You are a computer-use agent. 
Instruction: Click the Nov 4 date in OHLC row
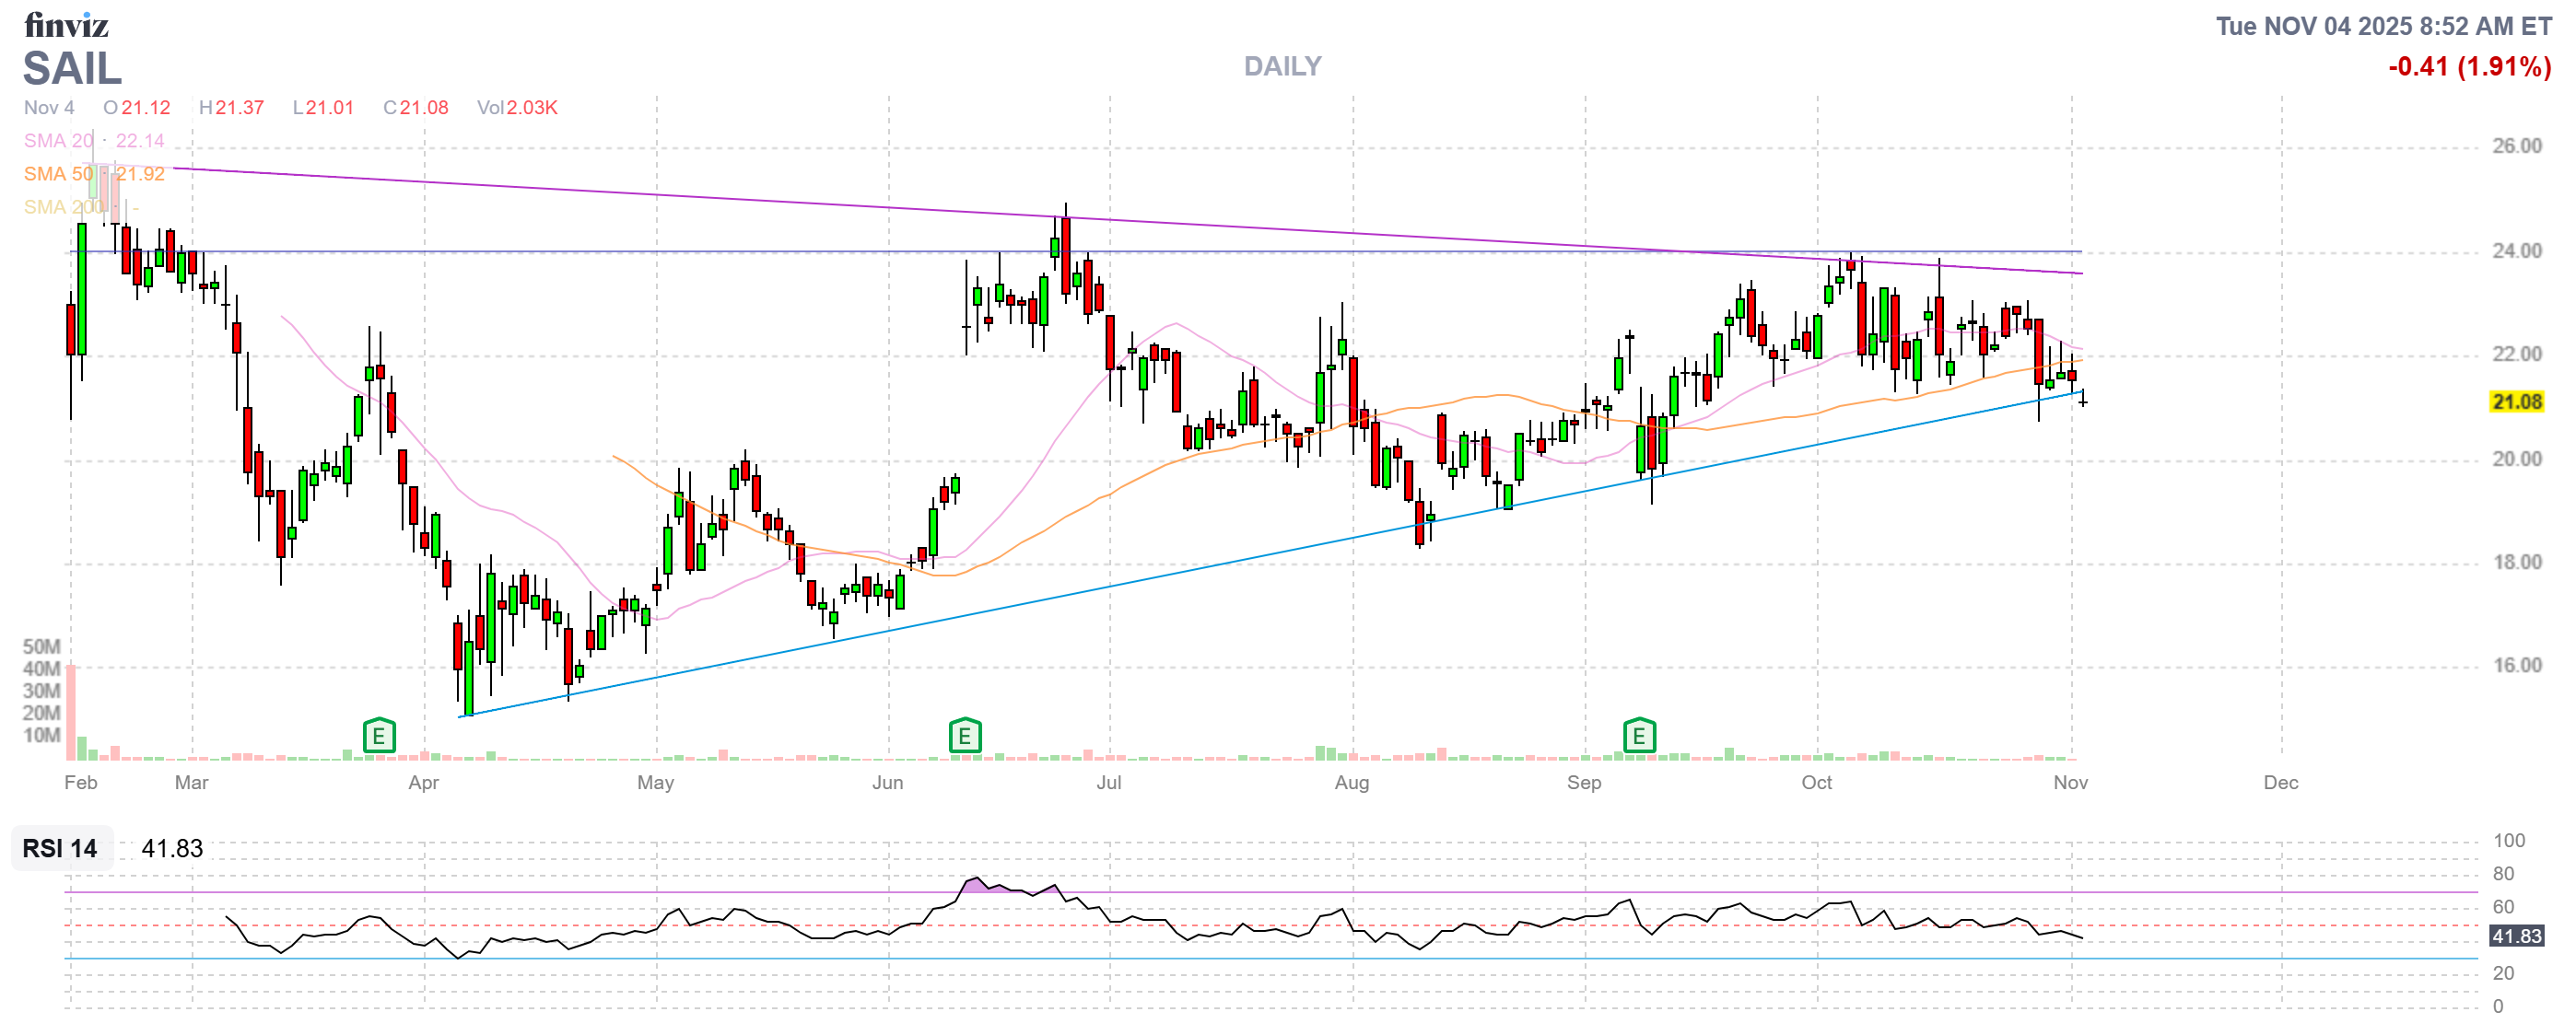pyautogui.click(x=49, y=108)
